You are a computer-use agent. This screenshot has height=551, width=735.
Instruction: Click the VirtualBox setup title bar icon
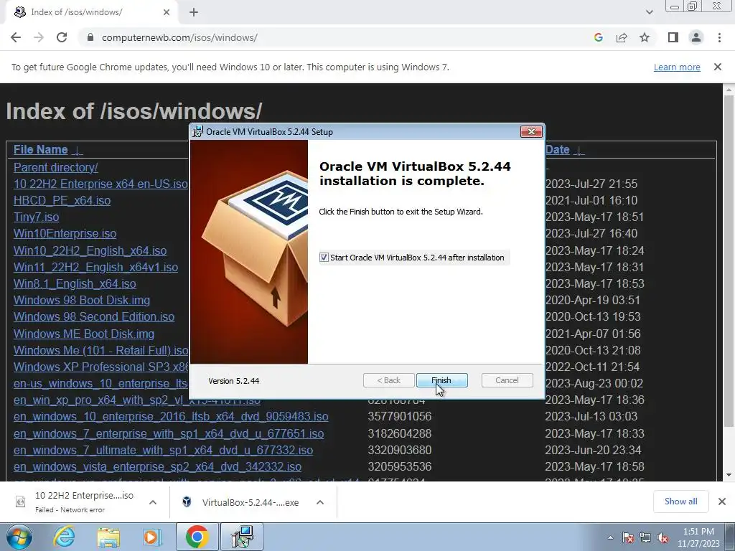(x=198, y=132)
